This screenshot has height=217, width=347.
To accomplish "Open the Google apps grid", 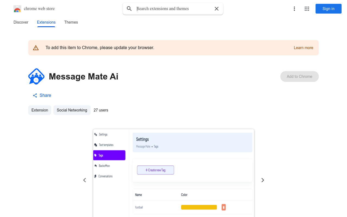I will coord(307,9).
